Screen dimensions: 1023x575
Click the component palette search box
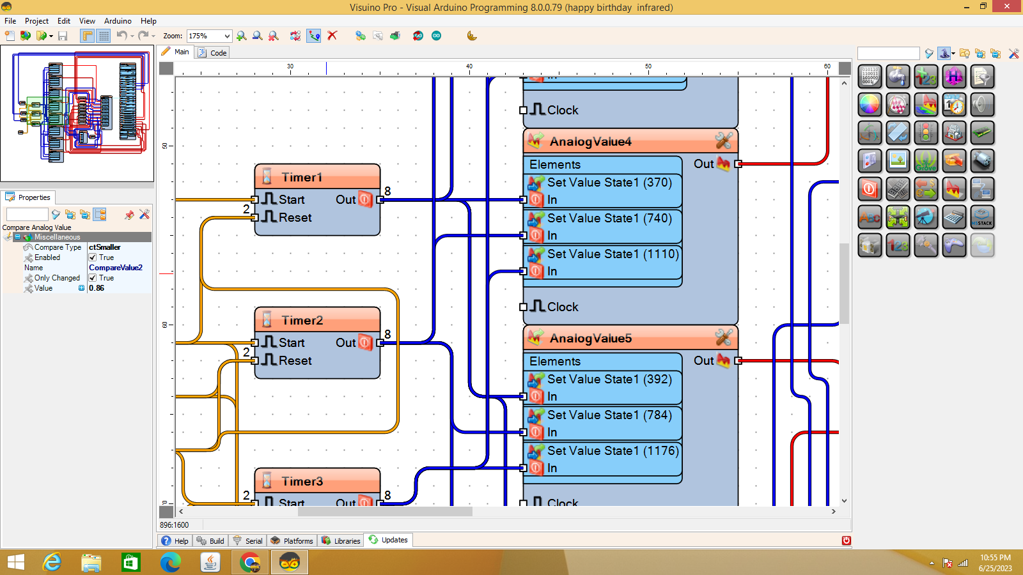pyautogui.click(x=888, y=53)
